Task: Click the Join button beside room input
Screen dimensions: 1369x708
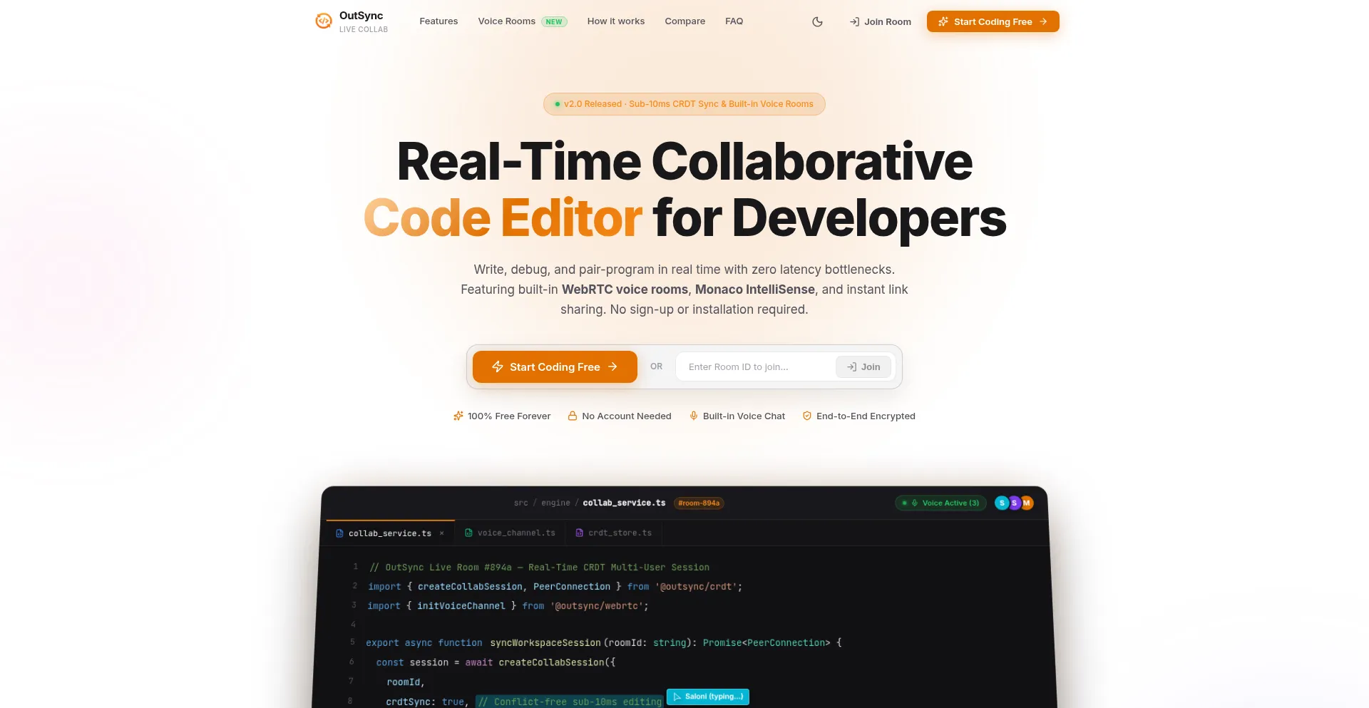Action: pyautogui.click(x=863, y=366)
